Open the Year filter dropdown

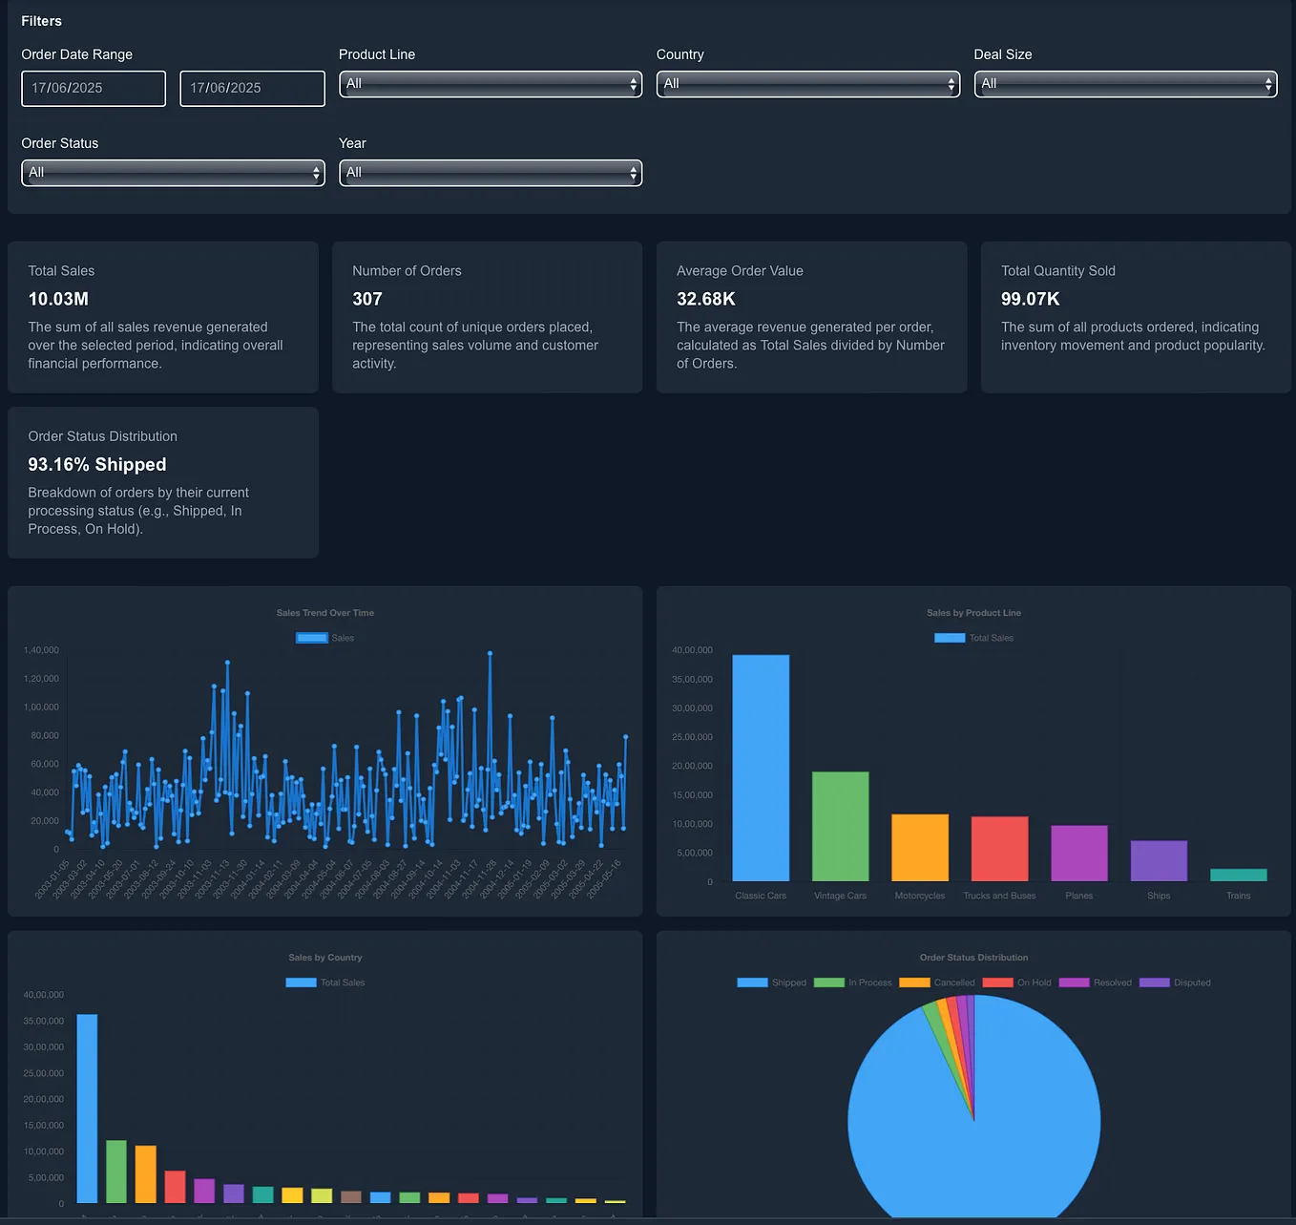(x=490, y=173)
